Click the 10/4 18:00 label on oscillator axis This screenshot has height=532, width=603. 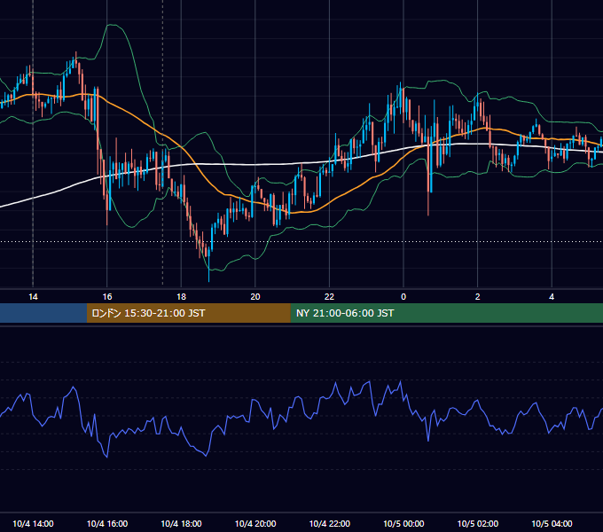(181, 523)
